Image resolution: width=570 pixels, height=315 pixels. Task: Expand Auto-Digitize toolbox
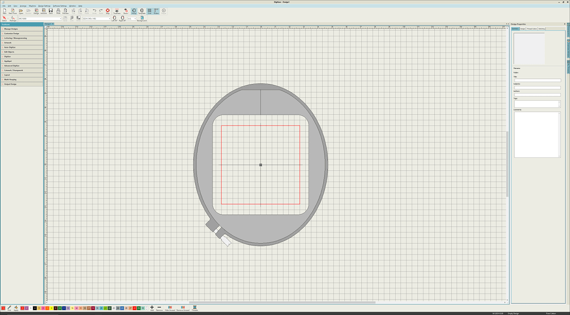22,47
